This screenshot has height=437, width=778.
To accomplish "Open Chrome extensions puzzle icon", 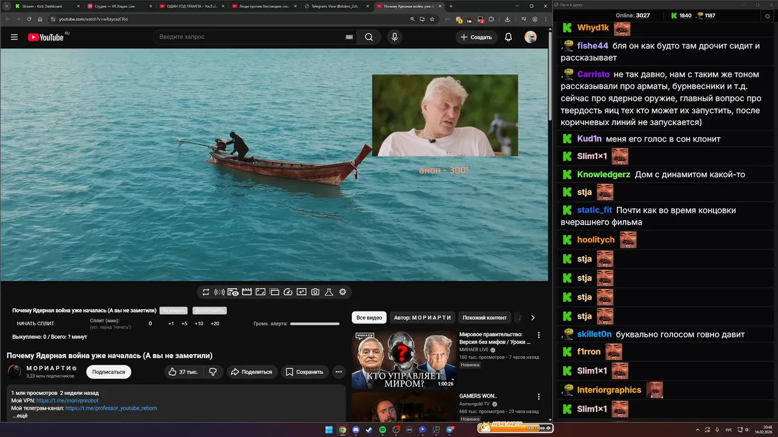I will [x=491, y=19].
